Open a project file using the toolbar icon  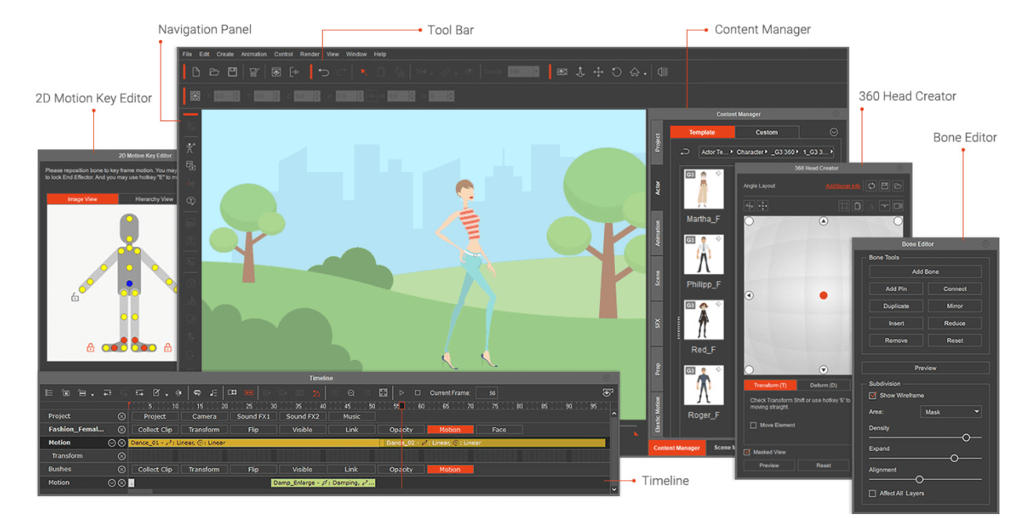(213, 71)
